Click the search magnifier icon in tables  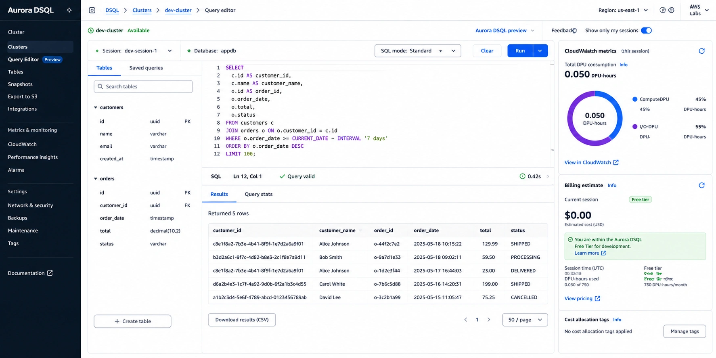coord(100,86)
